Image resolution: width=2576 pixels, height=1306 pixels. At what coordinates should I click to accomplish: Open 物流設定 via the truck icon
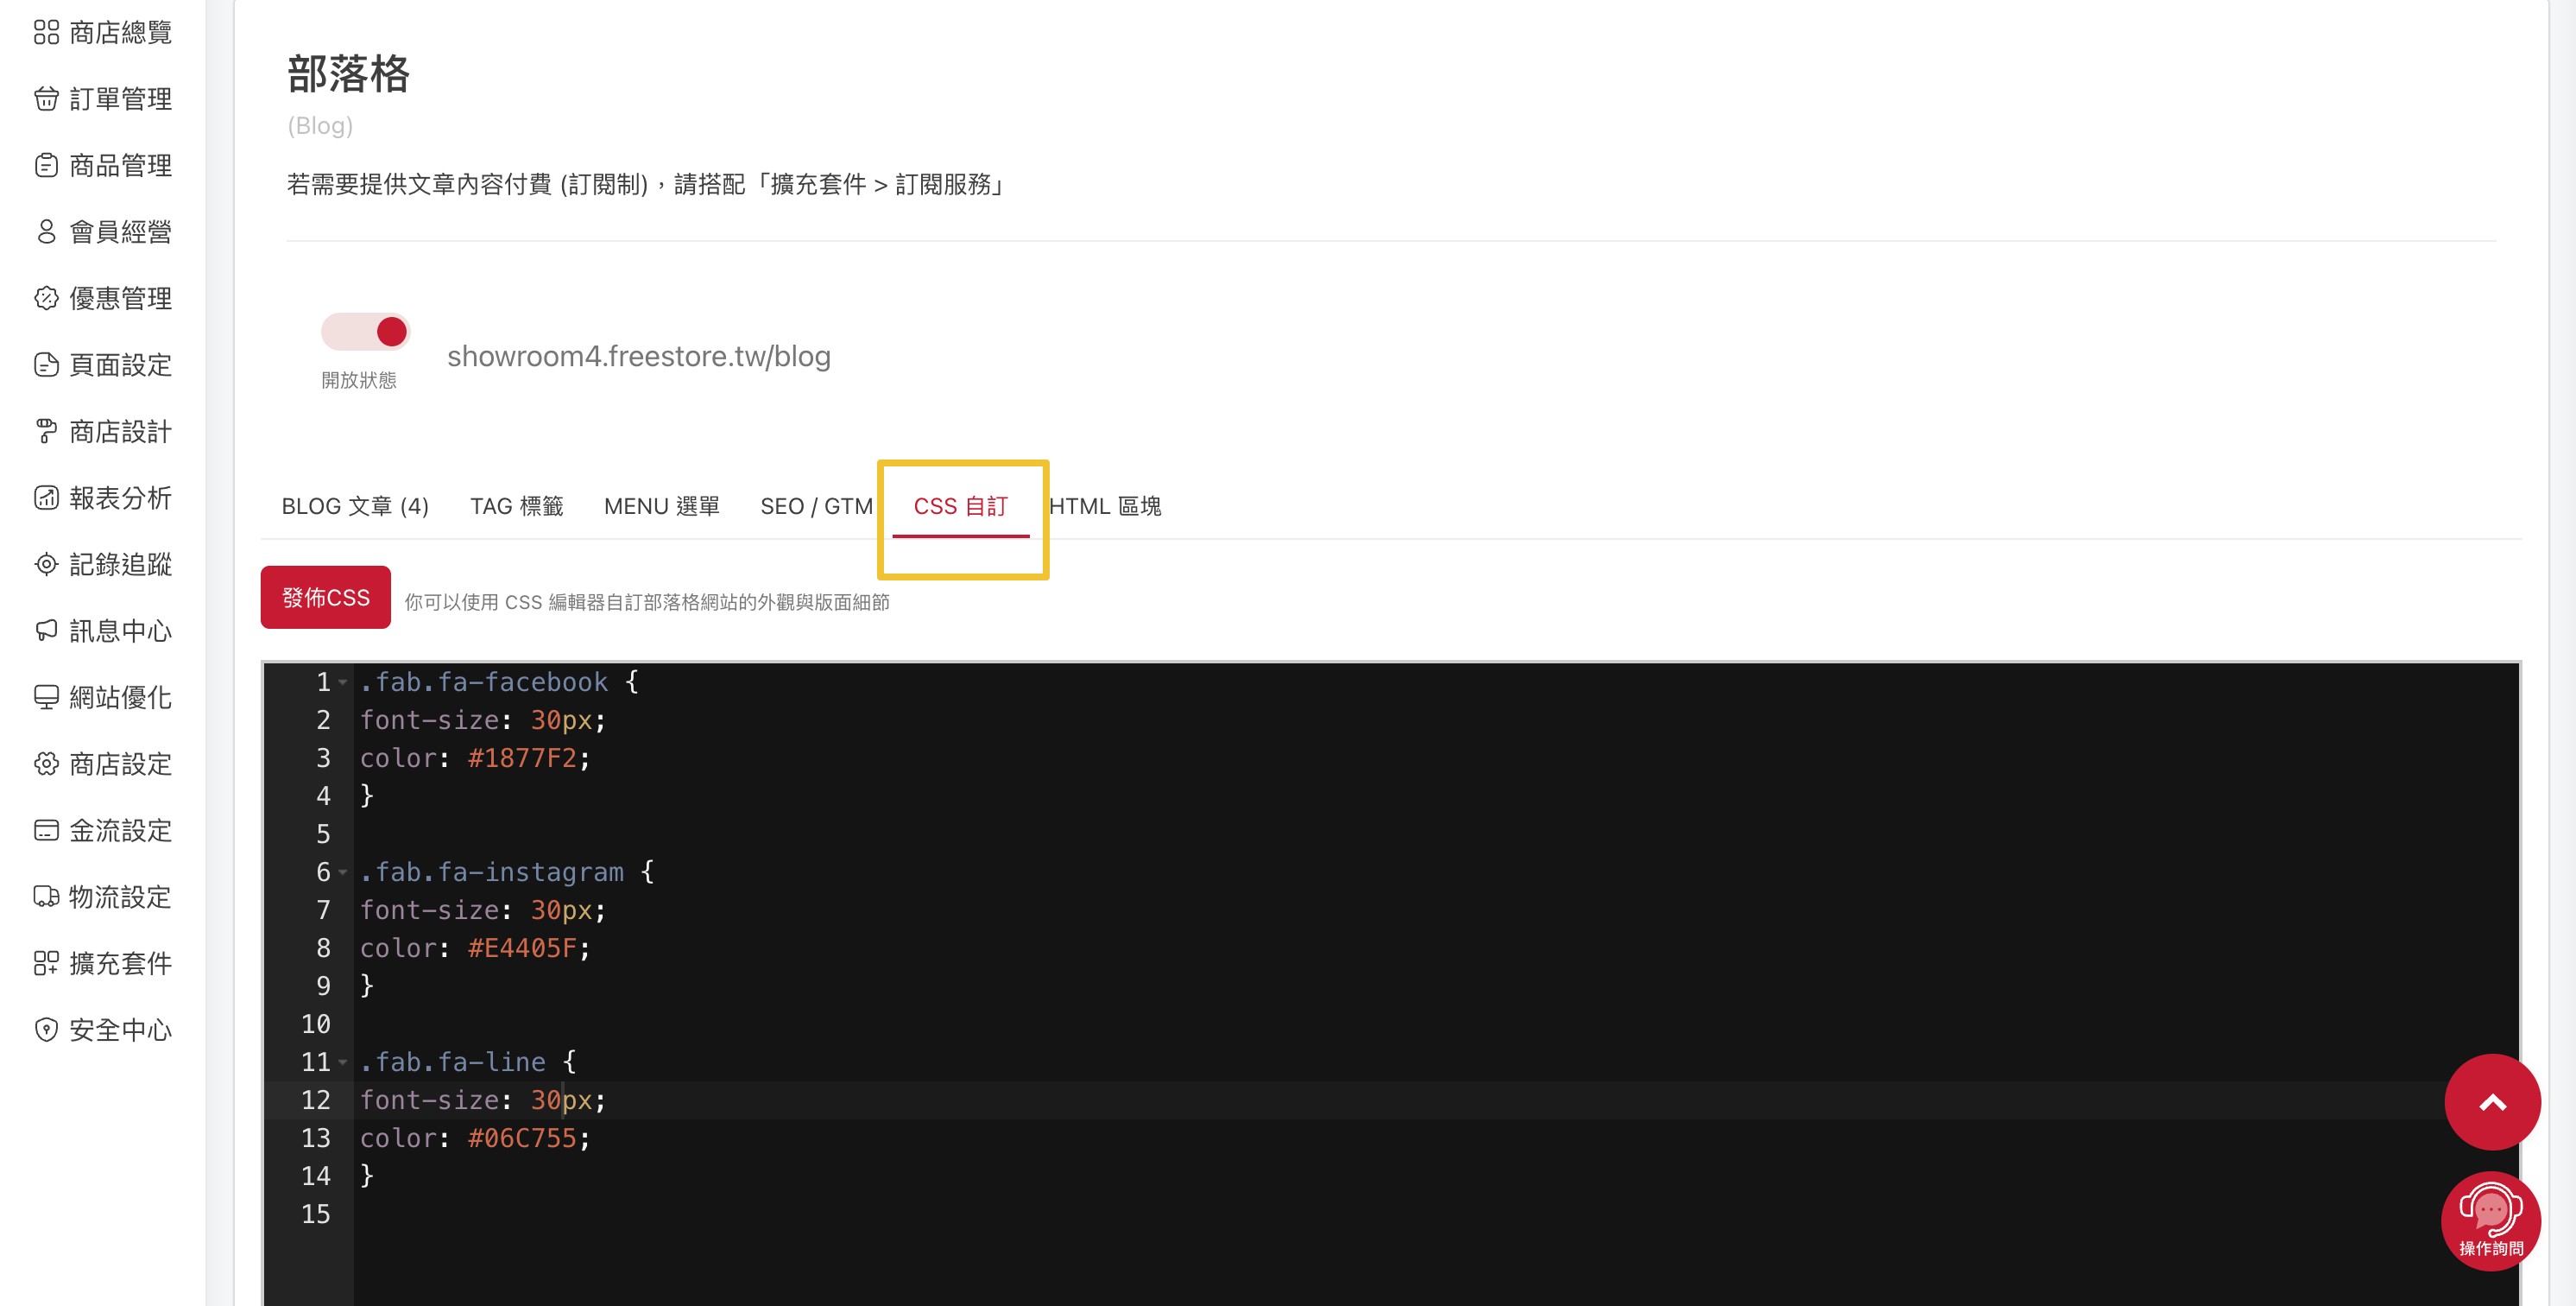pos(46,897)
